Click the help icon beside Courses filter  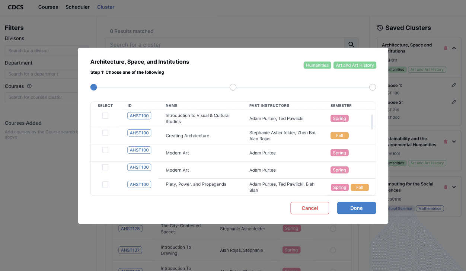(29, 86)
